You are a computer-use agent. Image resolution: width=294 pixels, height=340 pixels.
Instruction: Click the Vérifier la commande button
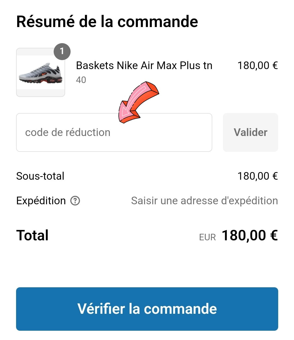pos(147,309)
